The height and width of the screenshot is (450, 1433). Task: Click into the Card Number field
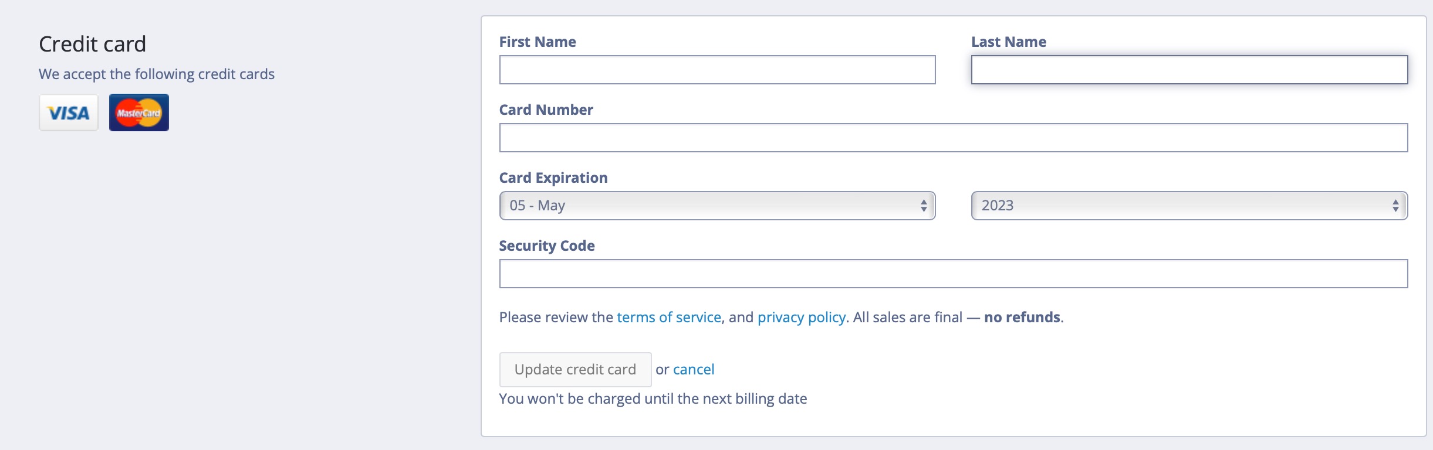coord(953,138)
